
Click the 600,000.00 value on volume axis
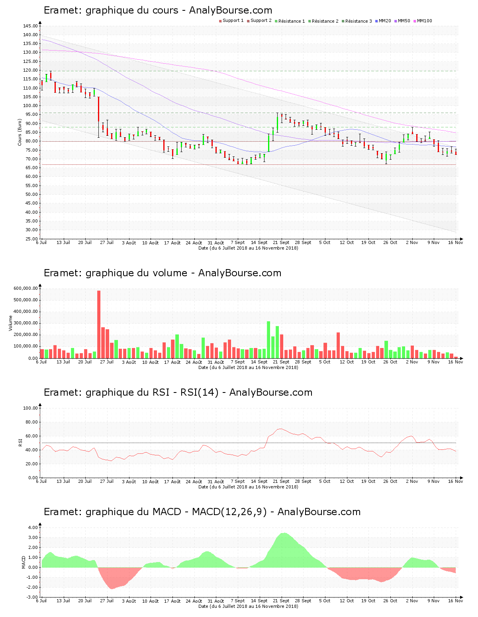coord(25,288)
